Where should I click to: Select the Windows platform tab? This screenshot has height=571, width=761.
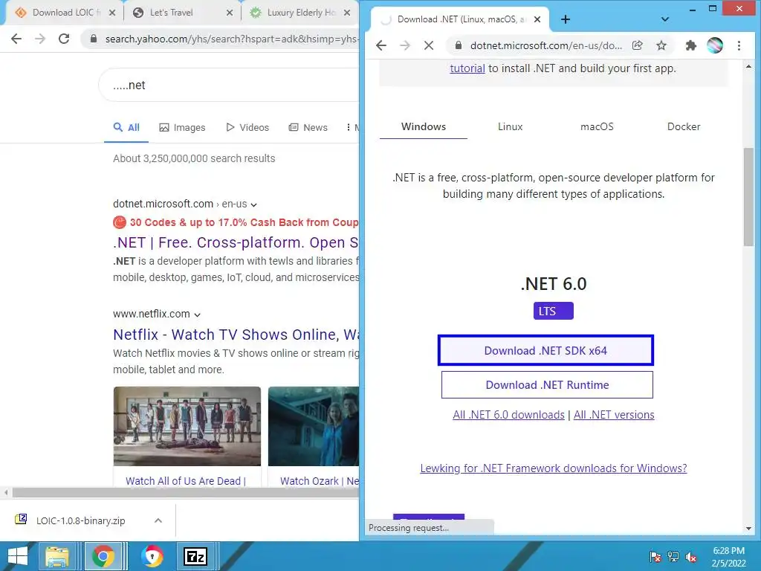[x=423, y=126]
